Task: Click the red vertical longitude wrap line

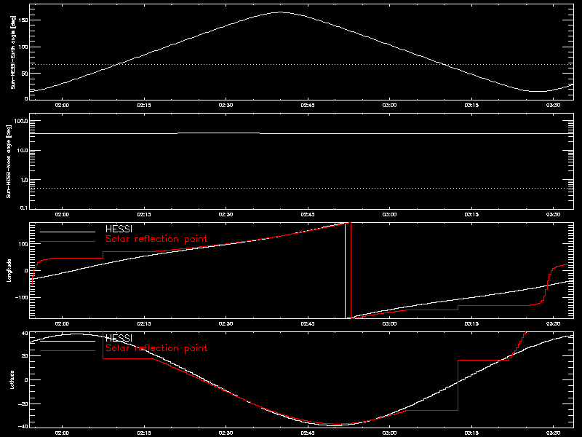Action: [351, 270]
